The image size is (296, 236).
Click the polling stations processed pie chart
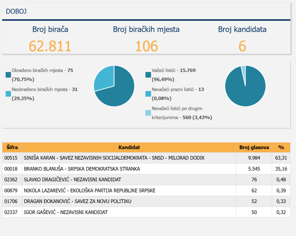pyautogui.click(x=114, y=86)
